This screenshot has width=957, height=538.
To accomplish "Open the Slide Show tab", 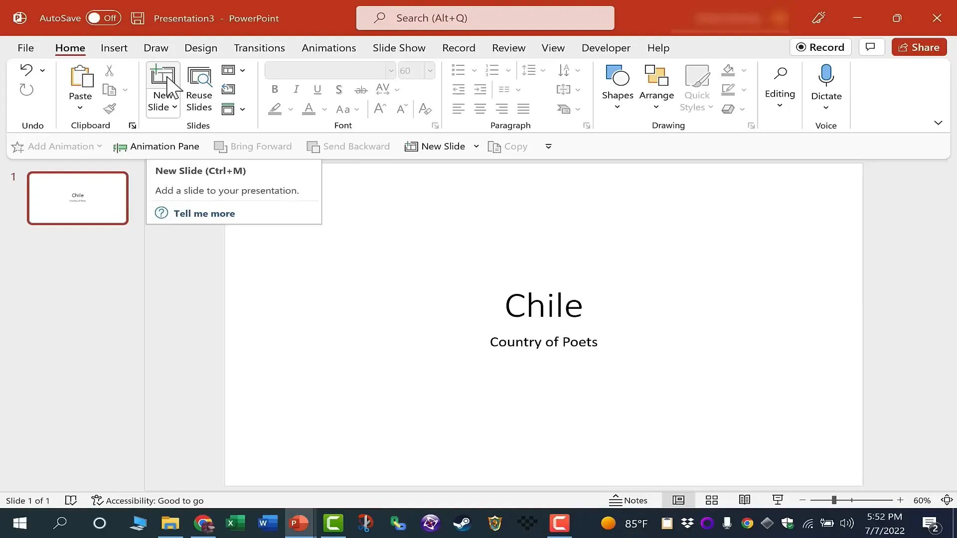I will click(x=399, y=48).
